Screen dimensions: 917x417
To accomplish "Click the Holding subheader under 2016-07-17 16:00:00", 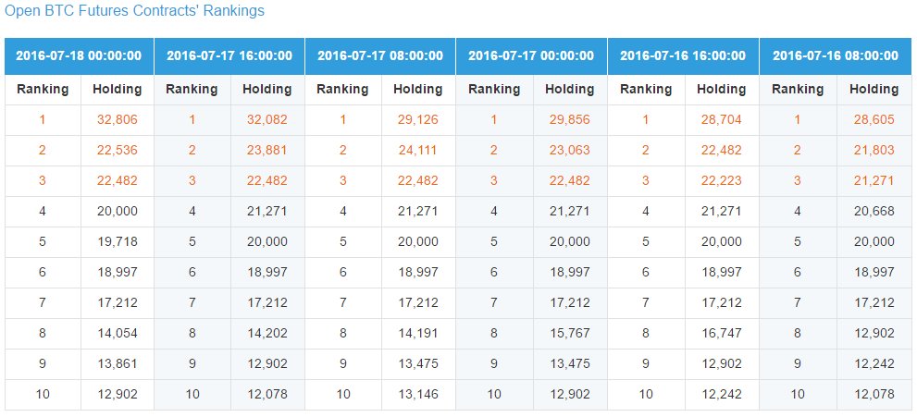I will tap(267, 90).
